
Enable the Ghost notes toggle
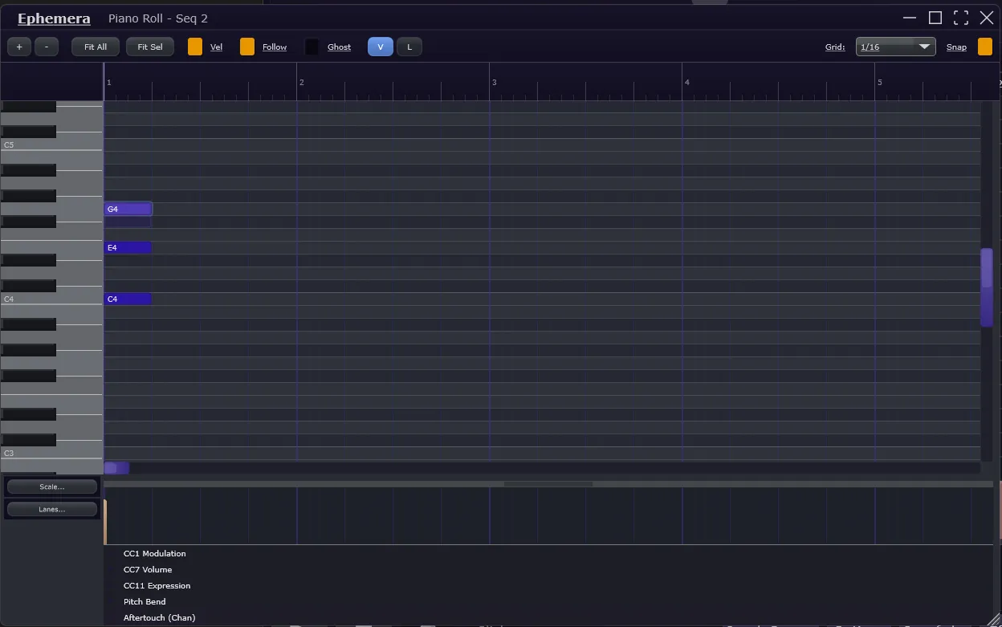[312, 47]
